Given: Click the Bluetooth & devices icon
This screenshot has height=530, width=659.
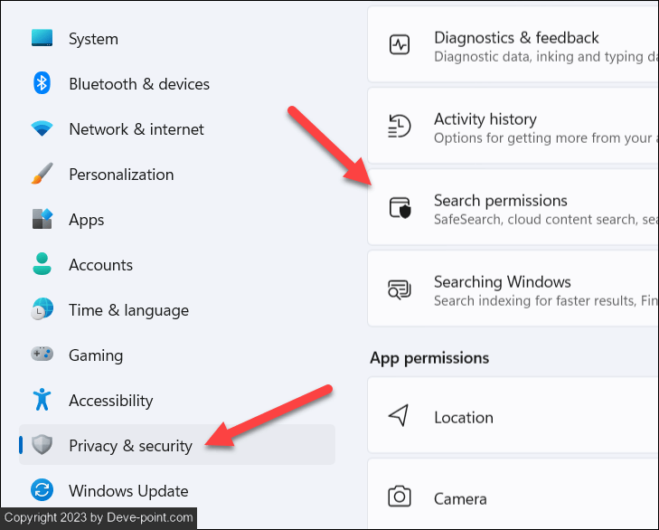Looking at the screenshot, I should coord(42,84).
